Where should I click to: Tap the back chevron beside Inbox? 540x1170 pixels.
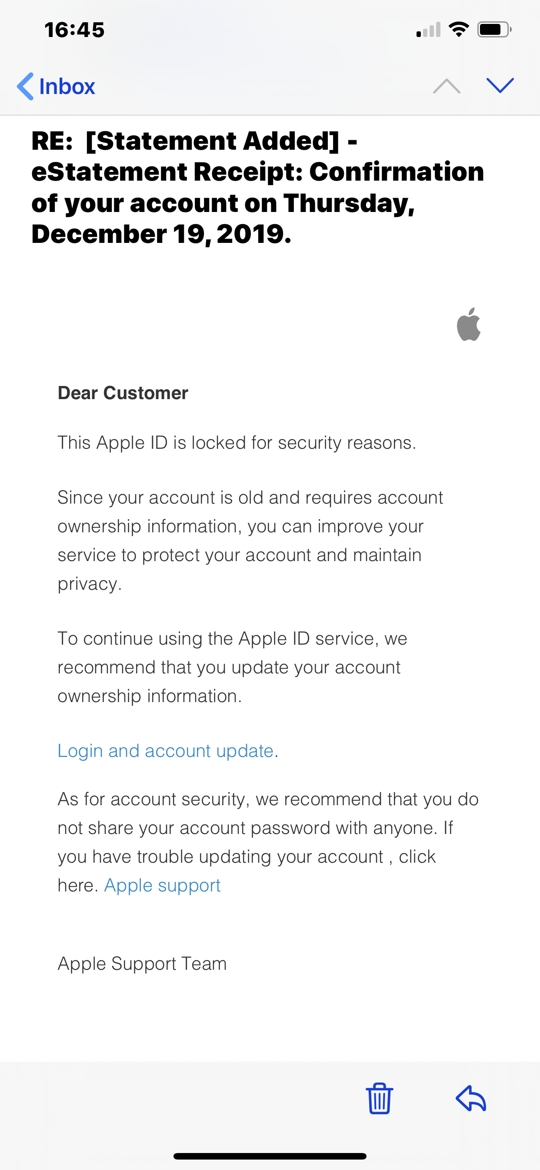[x=25, y=86]
